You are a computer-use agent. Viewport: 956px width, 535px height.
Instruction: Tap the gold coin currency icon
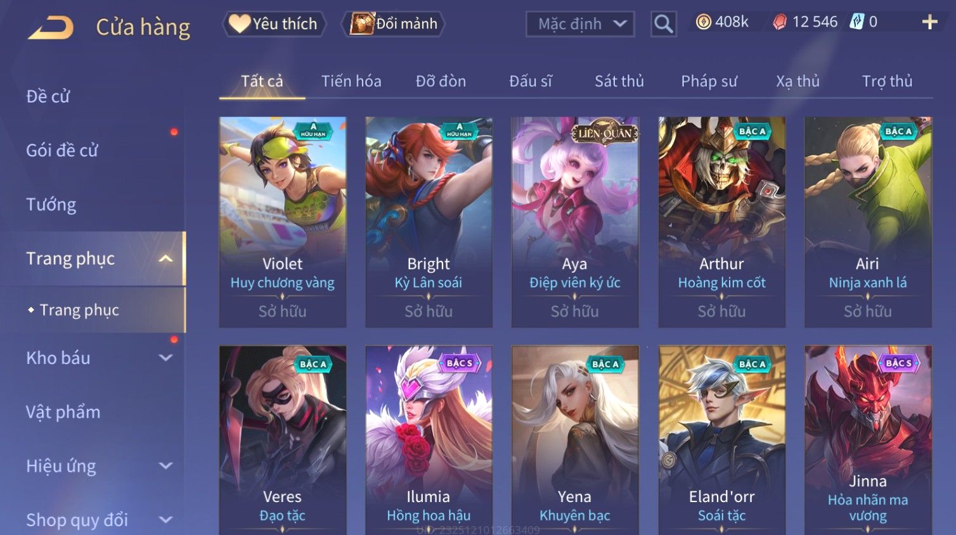point(703,22)
